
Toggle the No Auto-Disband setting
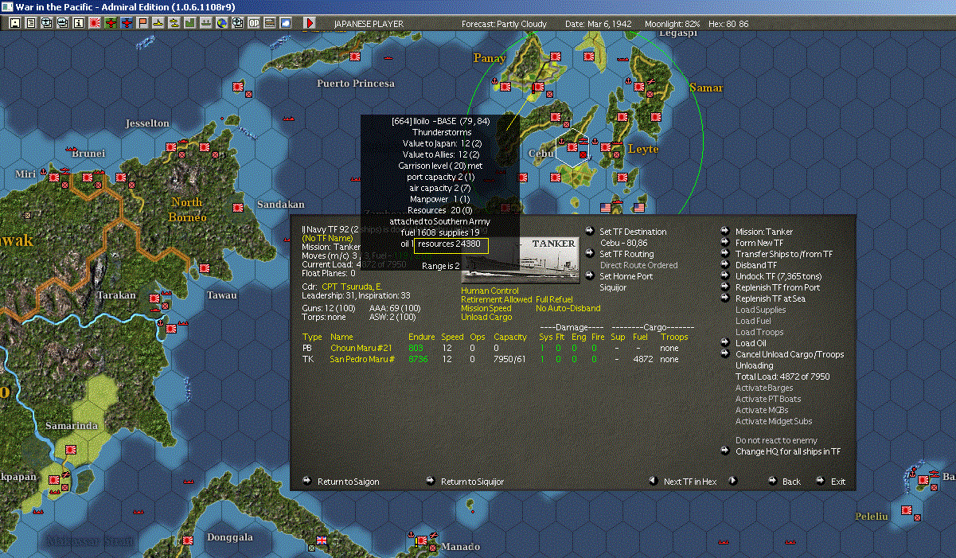pos(568,309)
